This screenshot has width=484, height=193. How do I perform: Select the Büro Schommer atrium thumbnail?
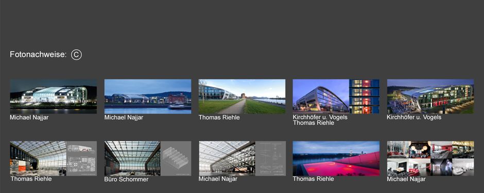pyautogui.click(x=148, y=159)
